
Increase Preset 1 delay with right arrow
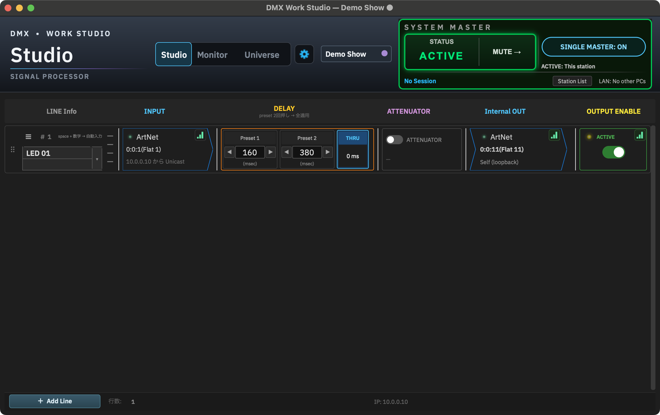(271, 152)
